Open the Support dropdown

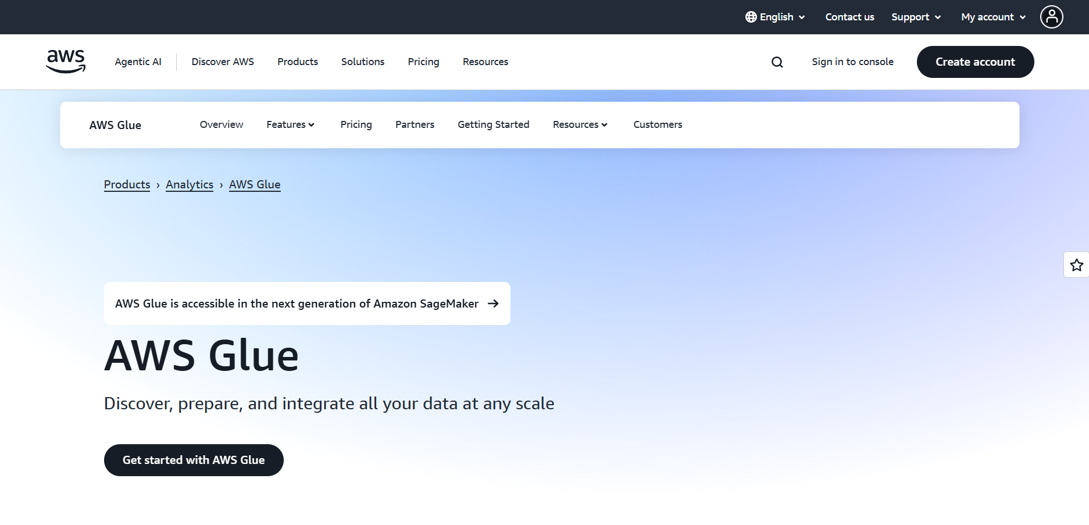click(916, 17)
